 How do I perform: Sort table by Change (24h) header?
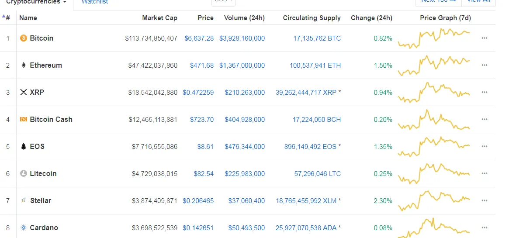(371, 18)
